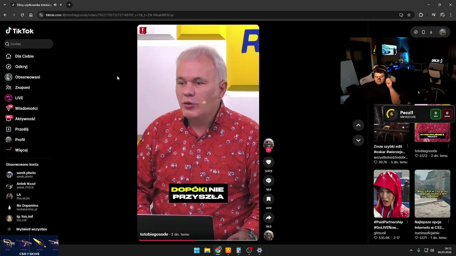Open Windows Start menu
The width and height of the screenshot is (456, 256).
click(x=197, y=250)
